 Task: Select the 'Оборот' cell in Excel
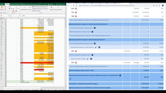coord(27,81)
